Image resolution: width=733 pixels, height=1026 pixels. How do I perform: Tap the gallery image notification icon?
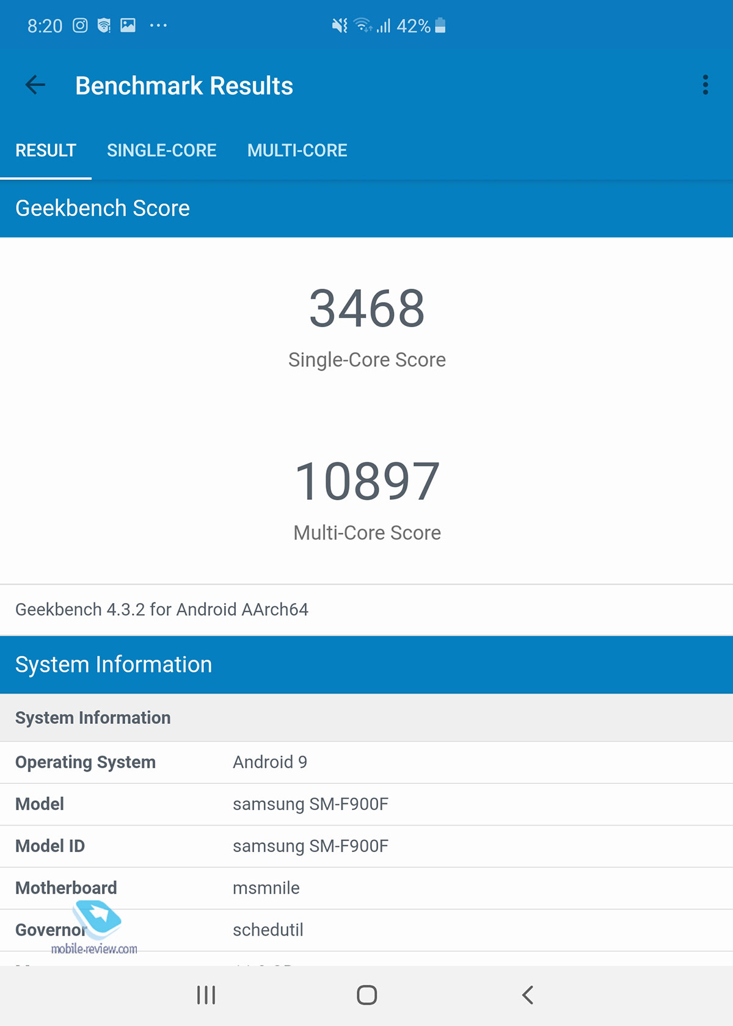(x=128, y=26)
